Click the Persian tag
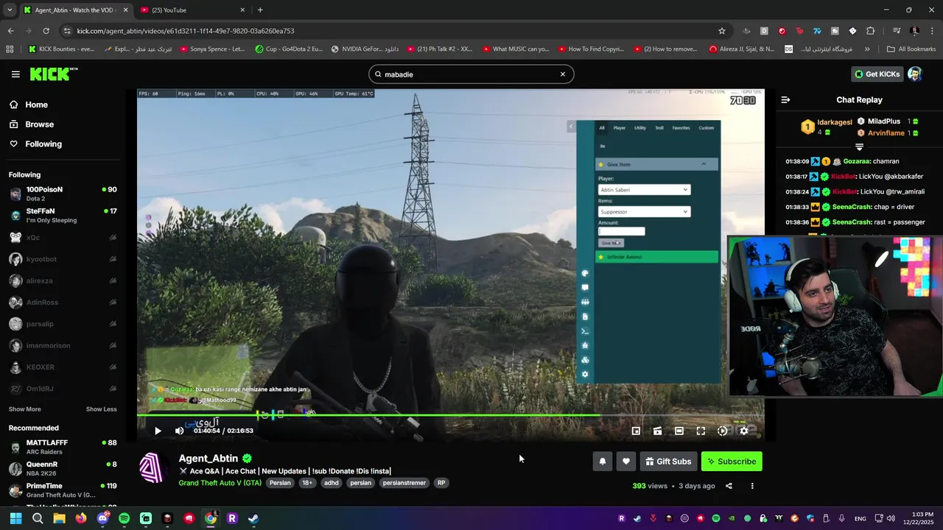Viewport: 943px width, 530px height. 280,483
